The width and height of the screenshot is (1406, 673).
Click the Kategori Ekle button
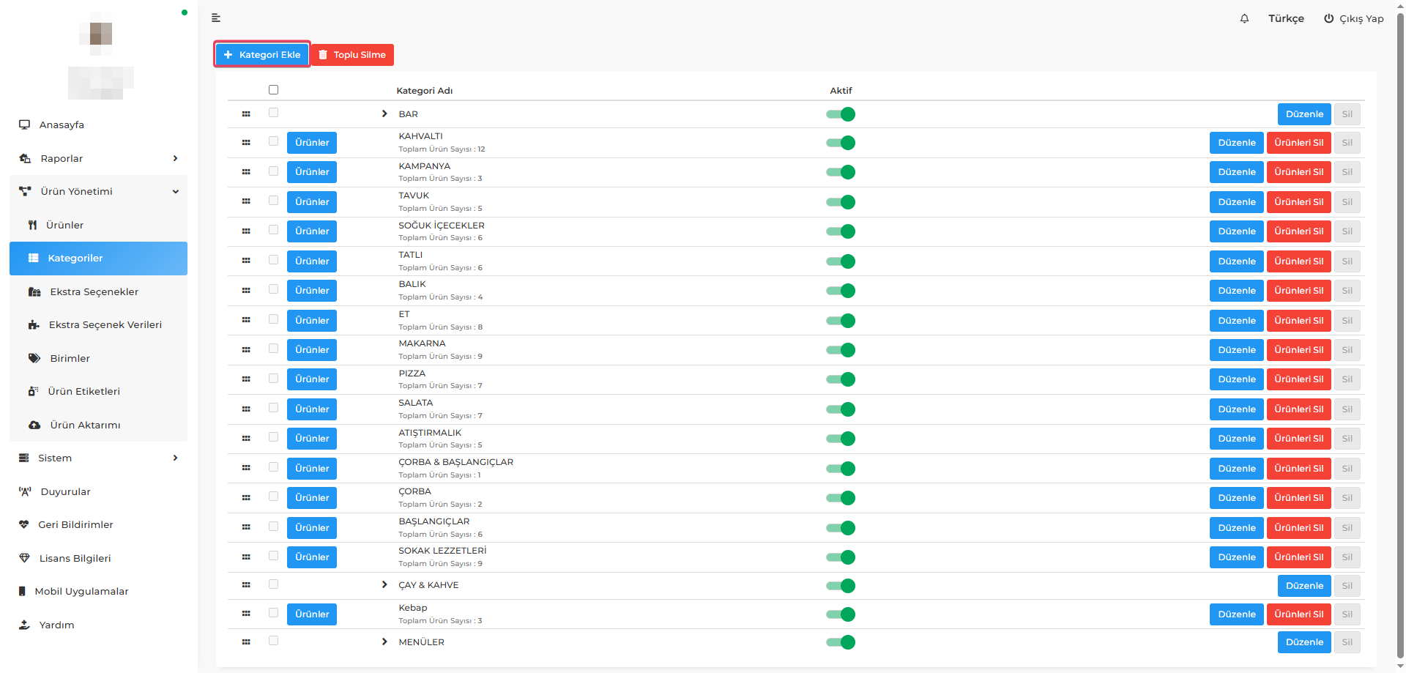(262, 55)
